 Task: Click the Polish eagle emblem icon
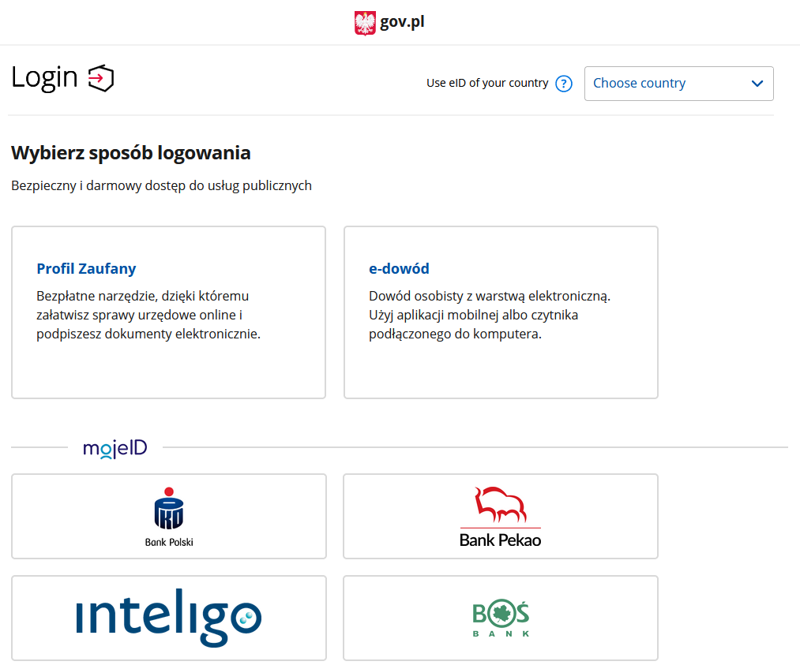pyautogui.click(x=365, y=23)
